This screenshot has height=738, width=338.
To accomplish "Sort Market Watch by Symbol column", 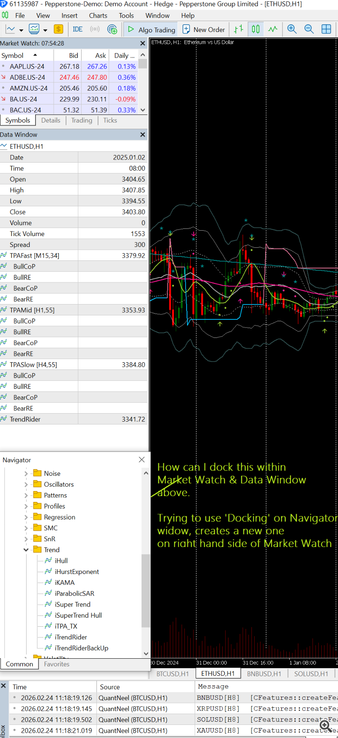I will tap(27, 55).
